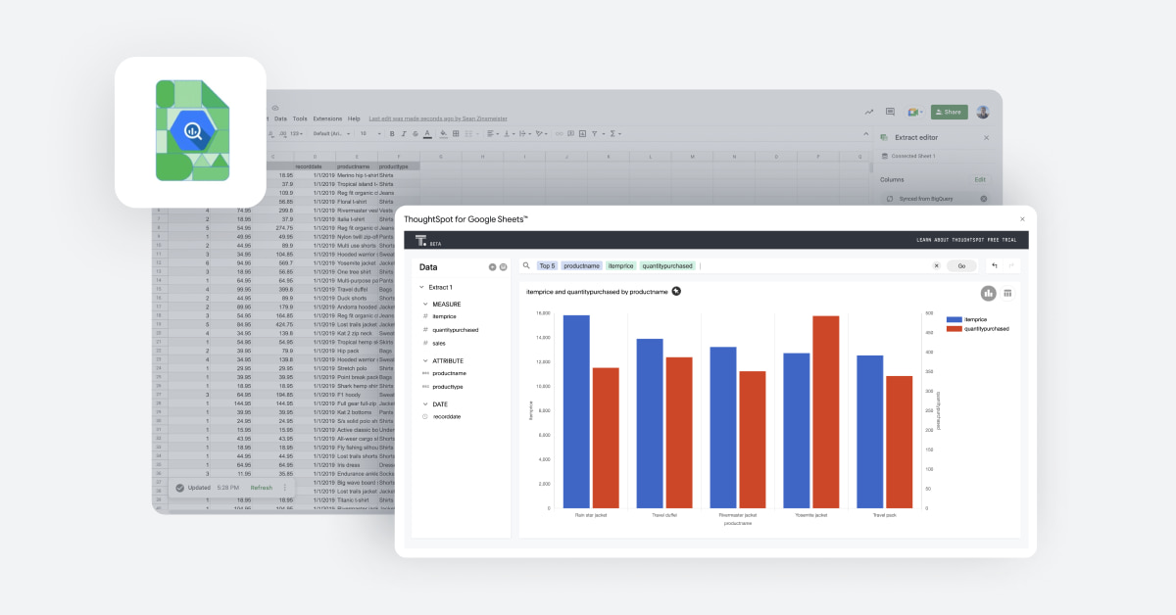
Task: Collapse the Sheets toolbar chevron
Action: (865, 133)
